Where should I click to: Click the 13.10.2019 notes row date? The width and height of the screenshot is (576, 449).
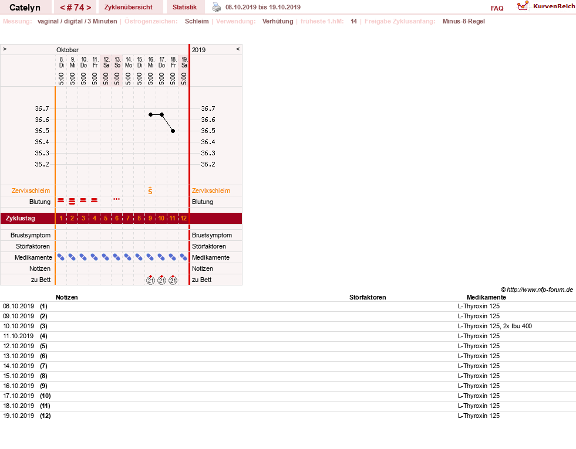coord(18,356)
